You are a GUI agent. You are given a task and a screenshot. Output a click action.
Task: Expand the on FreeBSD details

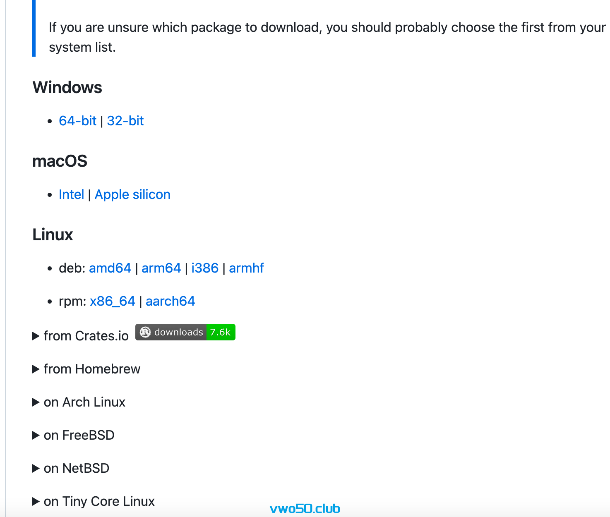[x=74, y=435]
